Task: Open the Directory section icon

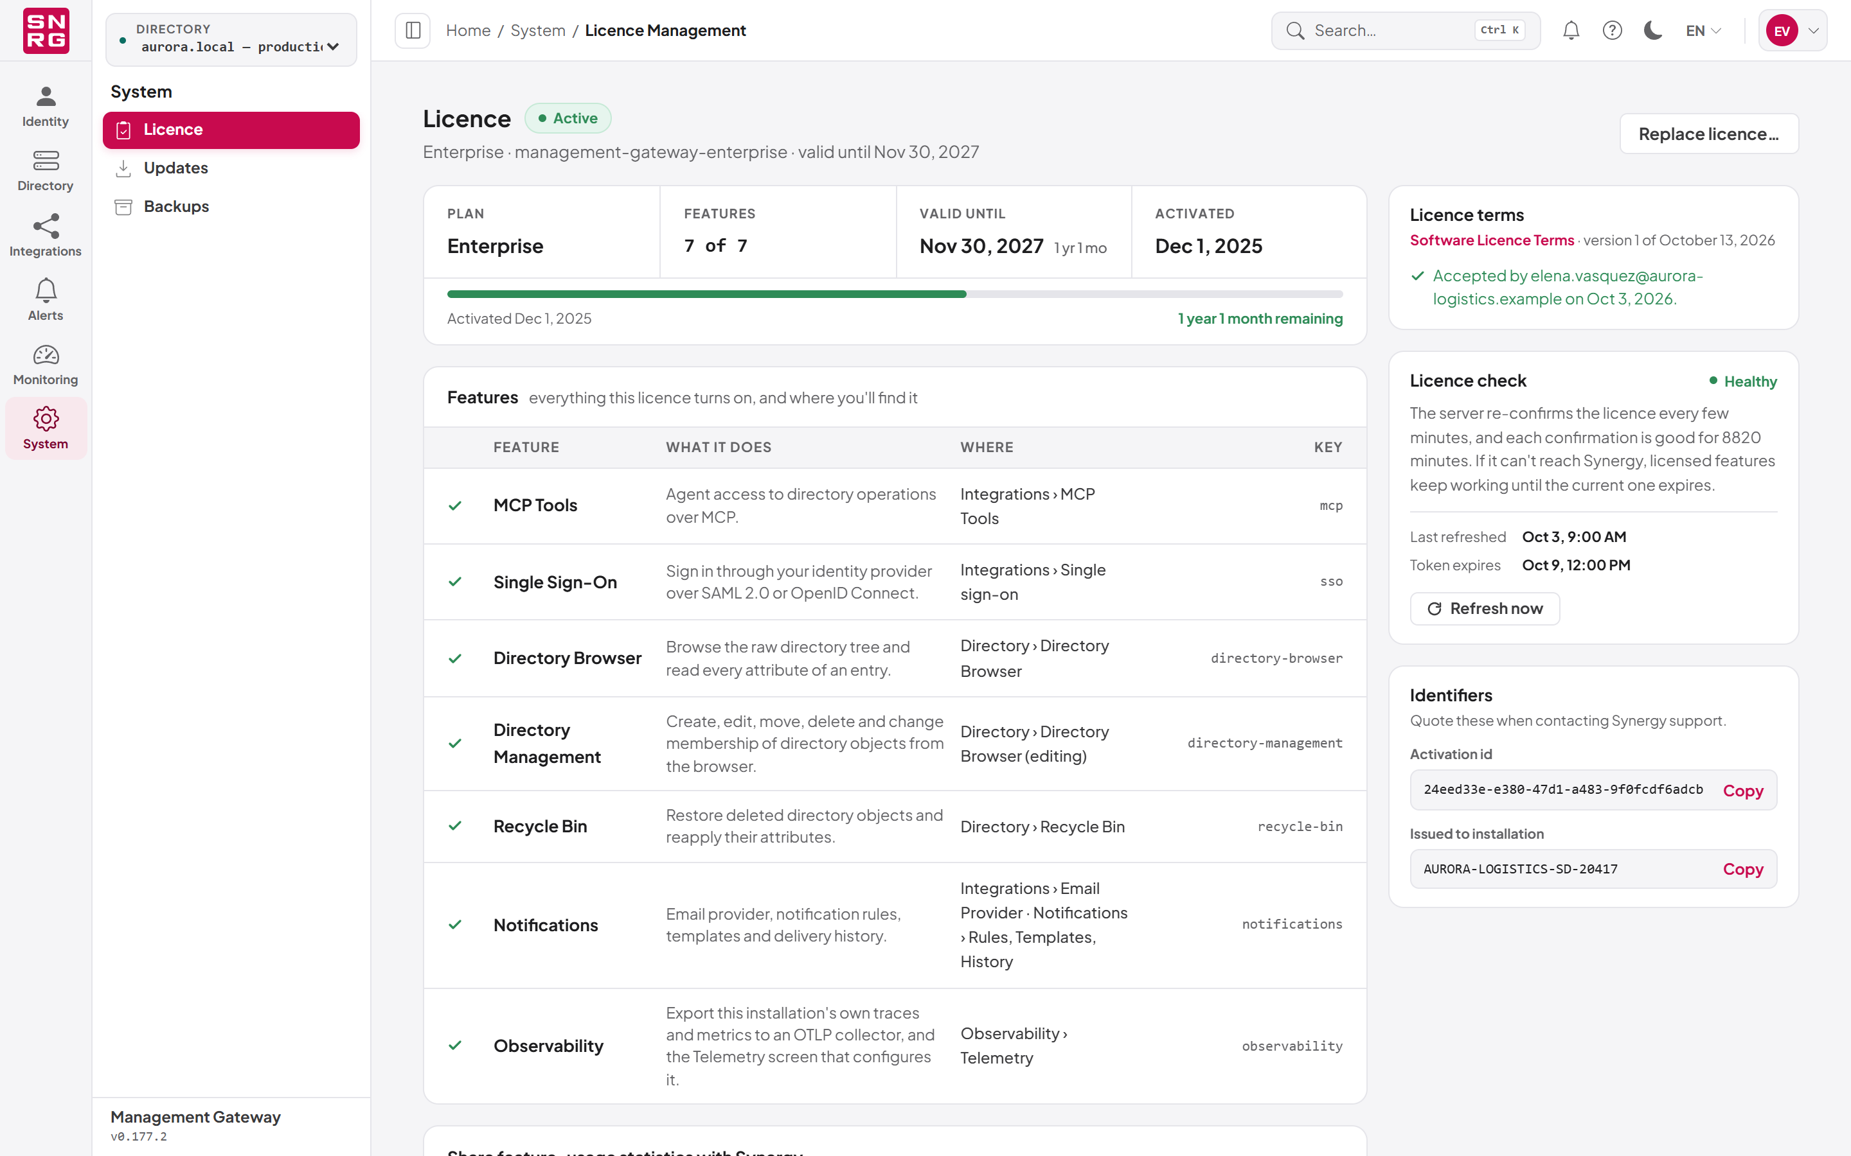Action: pos(46,161)
